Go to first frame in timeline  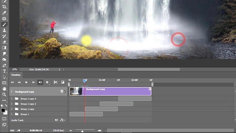pyautogui.click(x=12, y=82)
